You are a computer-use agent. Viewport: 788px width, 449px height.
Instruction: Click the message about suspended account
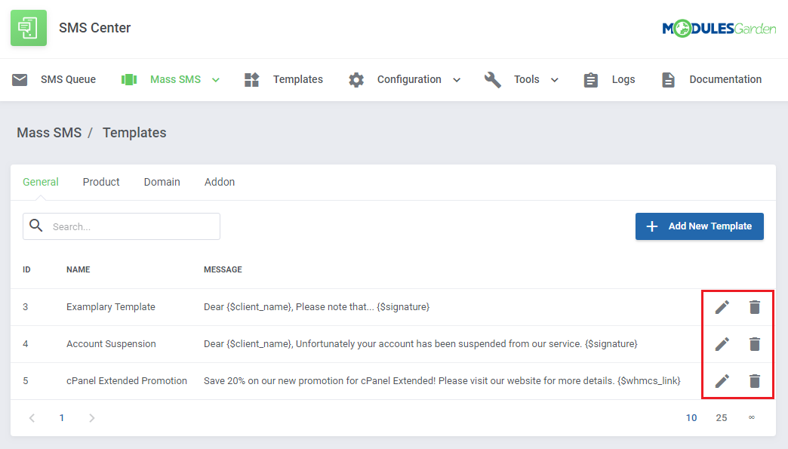point(420,344)
